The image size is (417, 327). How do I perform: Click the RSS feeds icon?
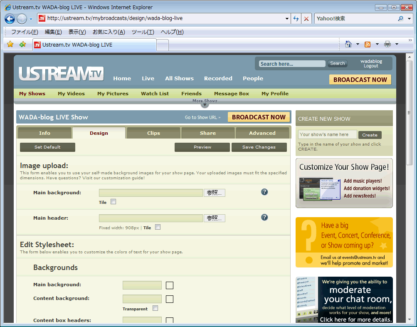click(x=368, y=45)
